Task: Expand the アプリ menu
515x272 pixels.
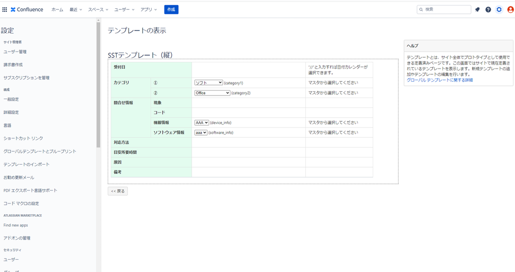Action: tap(148, 9)
